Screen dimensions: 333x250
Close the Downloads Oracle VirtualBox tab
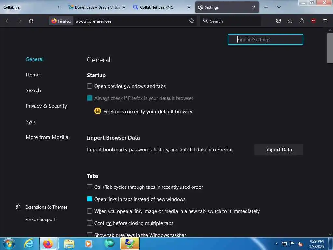tap(124, 7)
